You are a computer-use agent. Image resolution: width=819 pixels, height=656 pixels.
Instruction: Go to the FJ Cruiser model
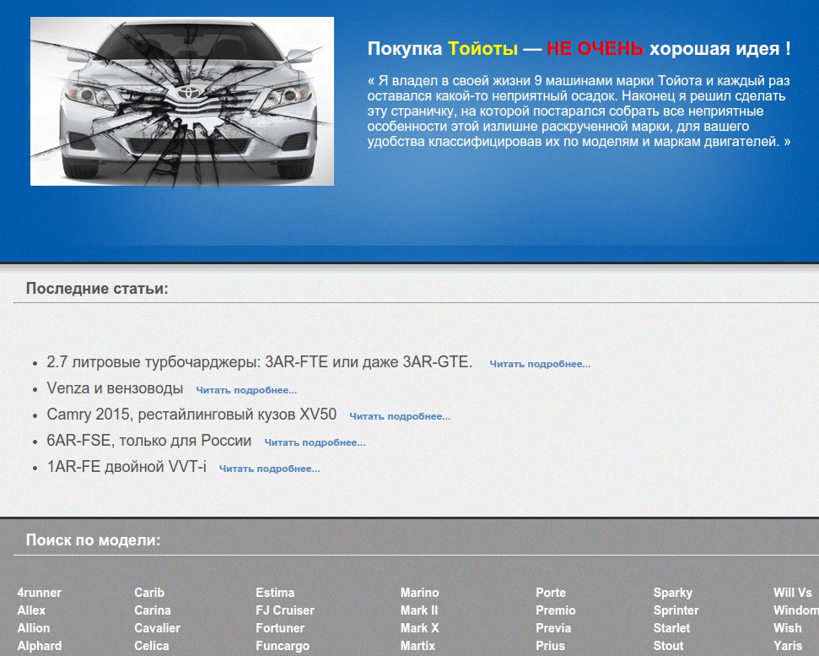click(285, 610)
